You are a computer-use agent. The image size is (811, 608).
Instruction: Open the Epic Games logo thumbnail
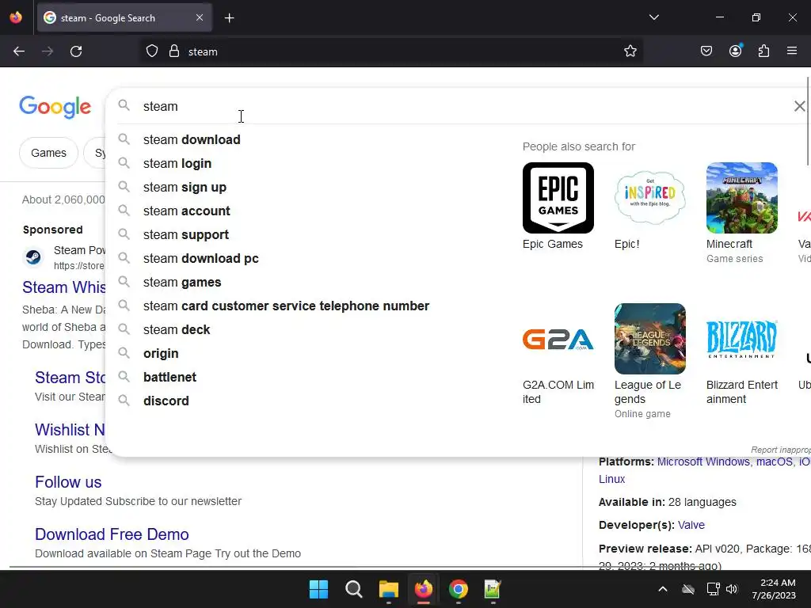click(558, 198)
